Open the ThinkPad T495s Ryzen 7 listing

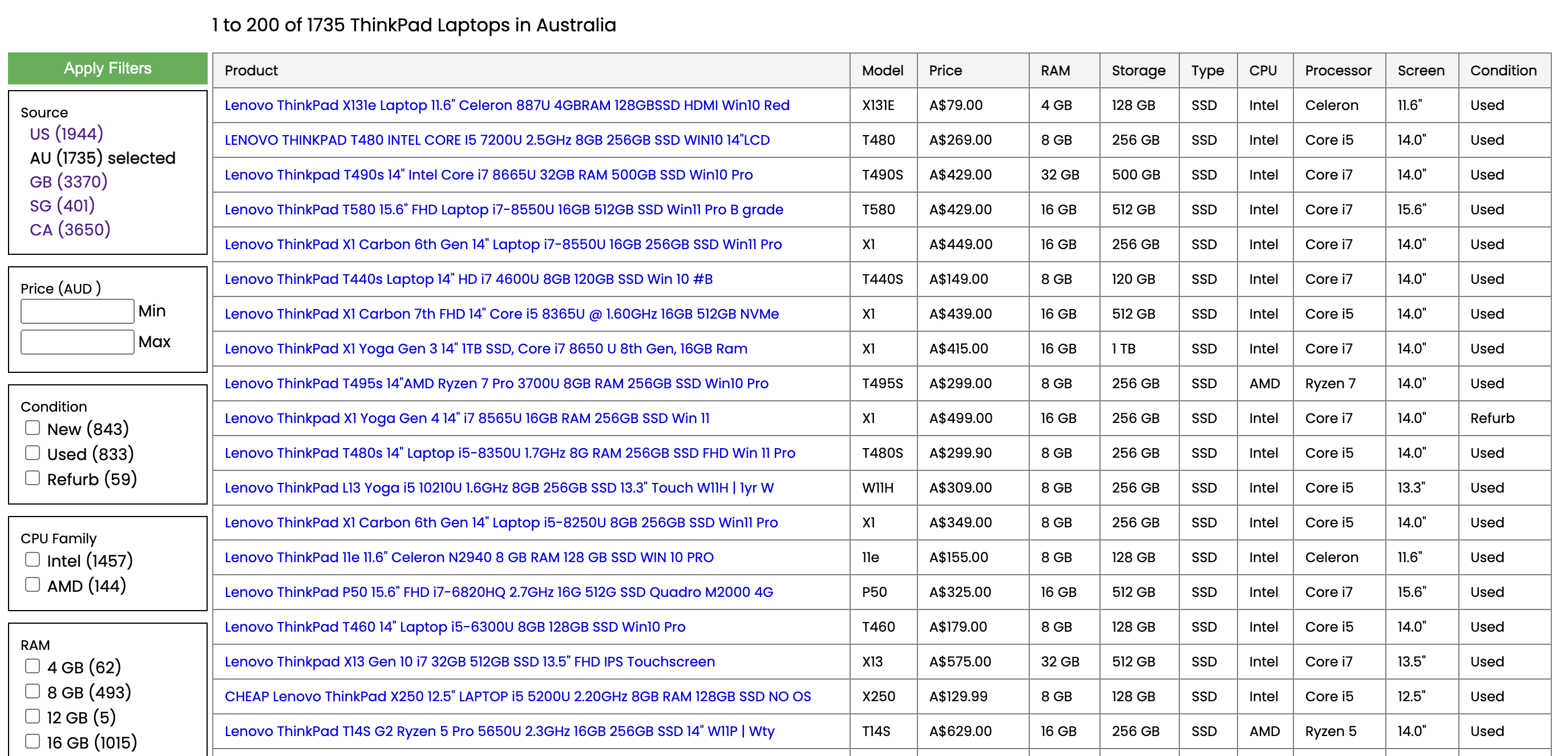tap(496, 384)
